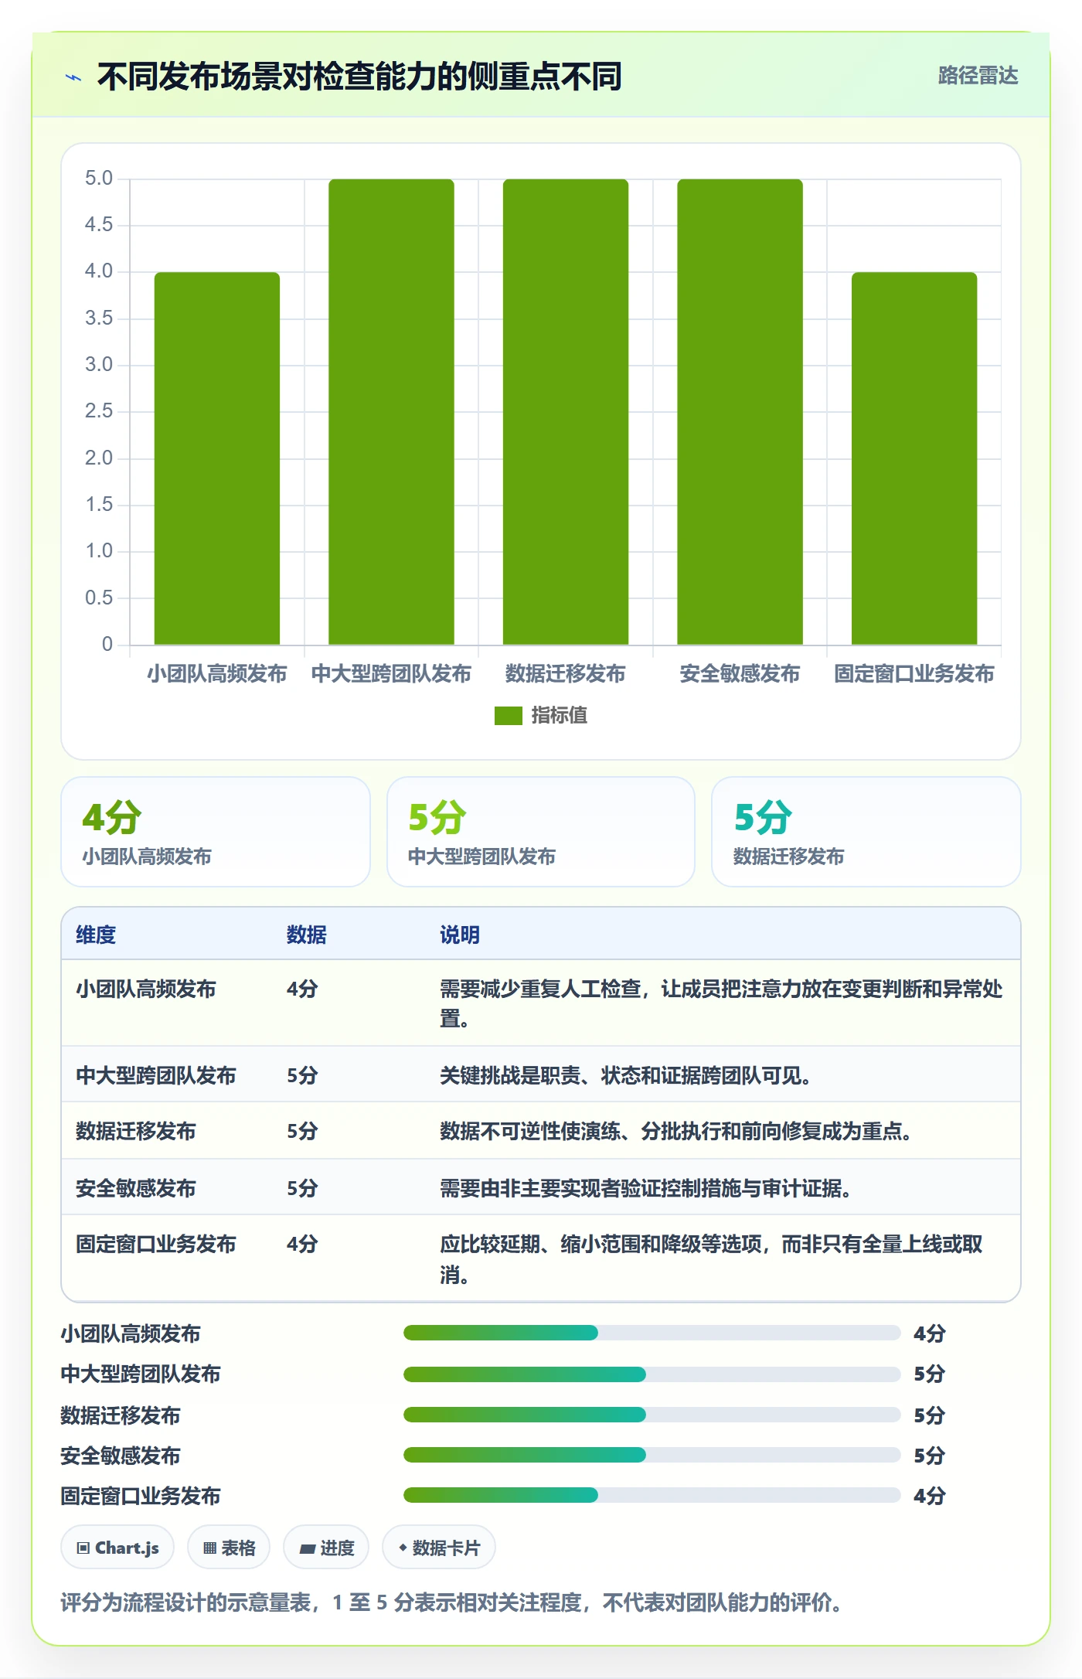Click the 路径雷达 label in header
Image resolution: width=1082 pixels, height=1679 pixels.
(x=978, y=76)
